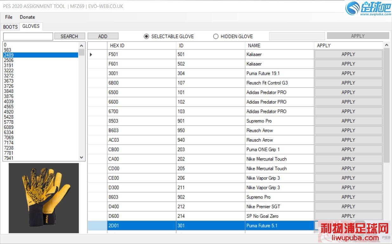Select 3272 in the ID list
Viewport: 392px width, 244px height.
(41, 76)
